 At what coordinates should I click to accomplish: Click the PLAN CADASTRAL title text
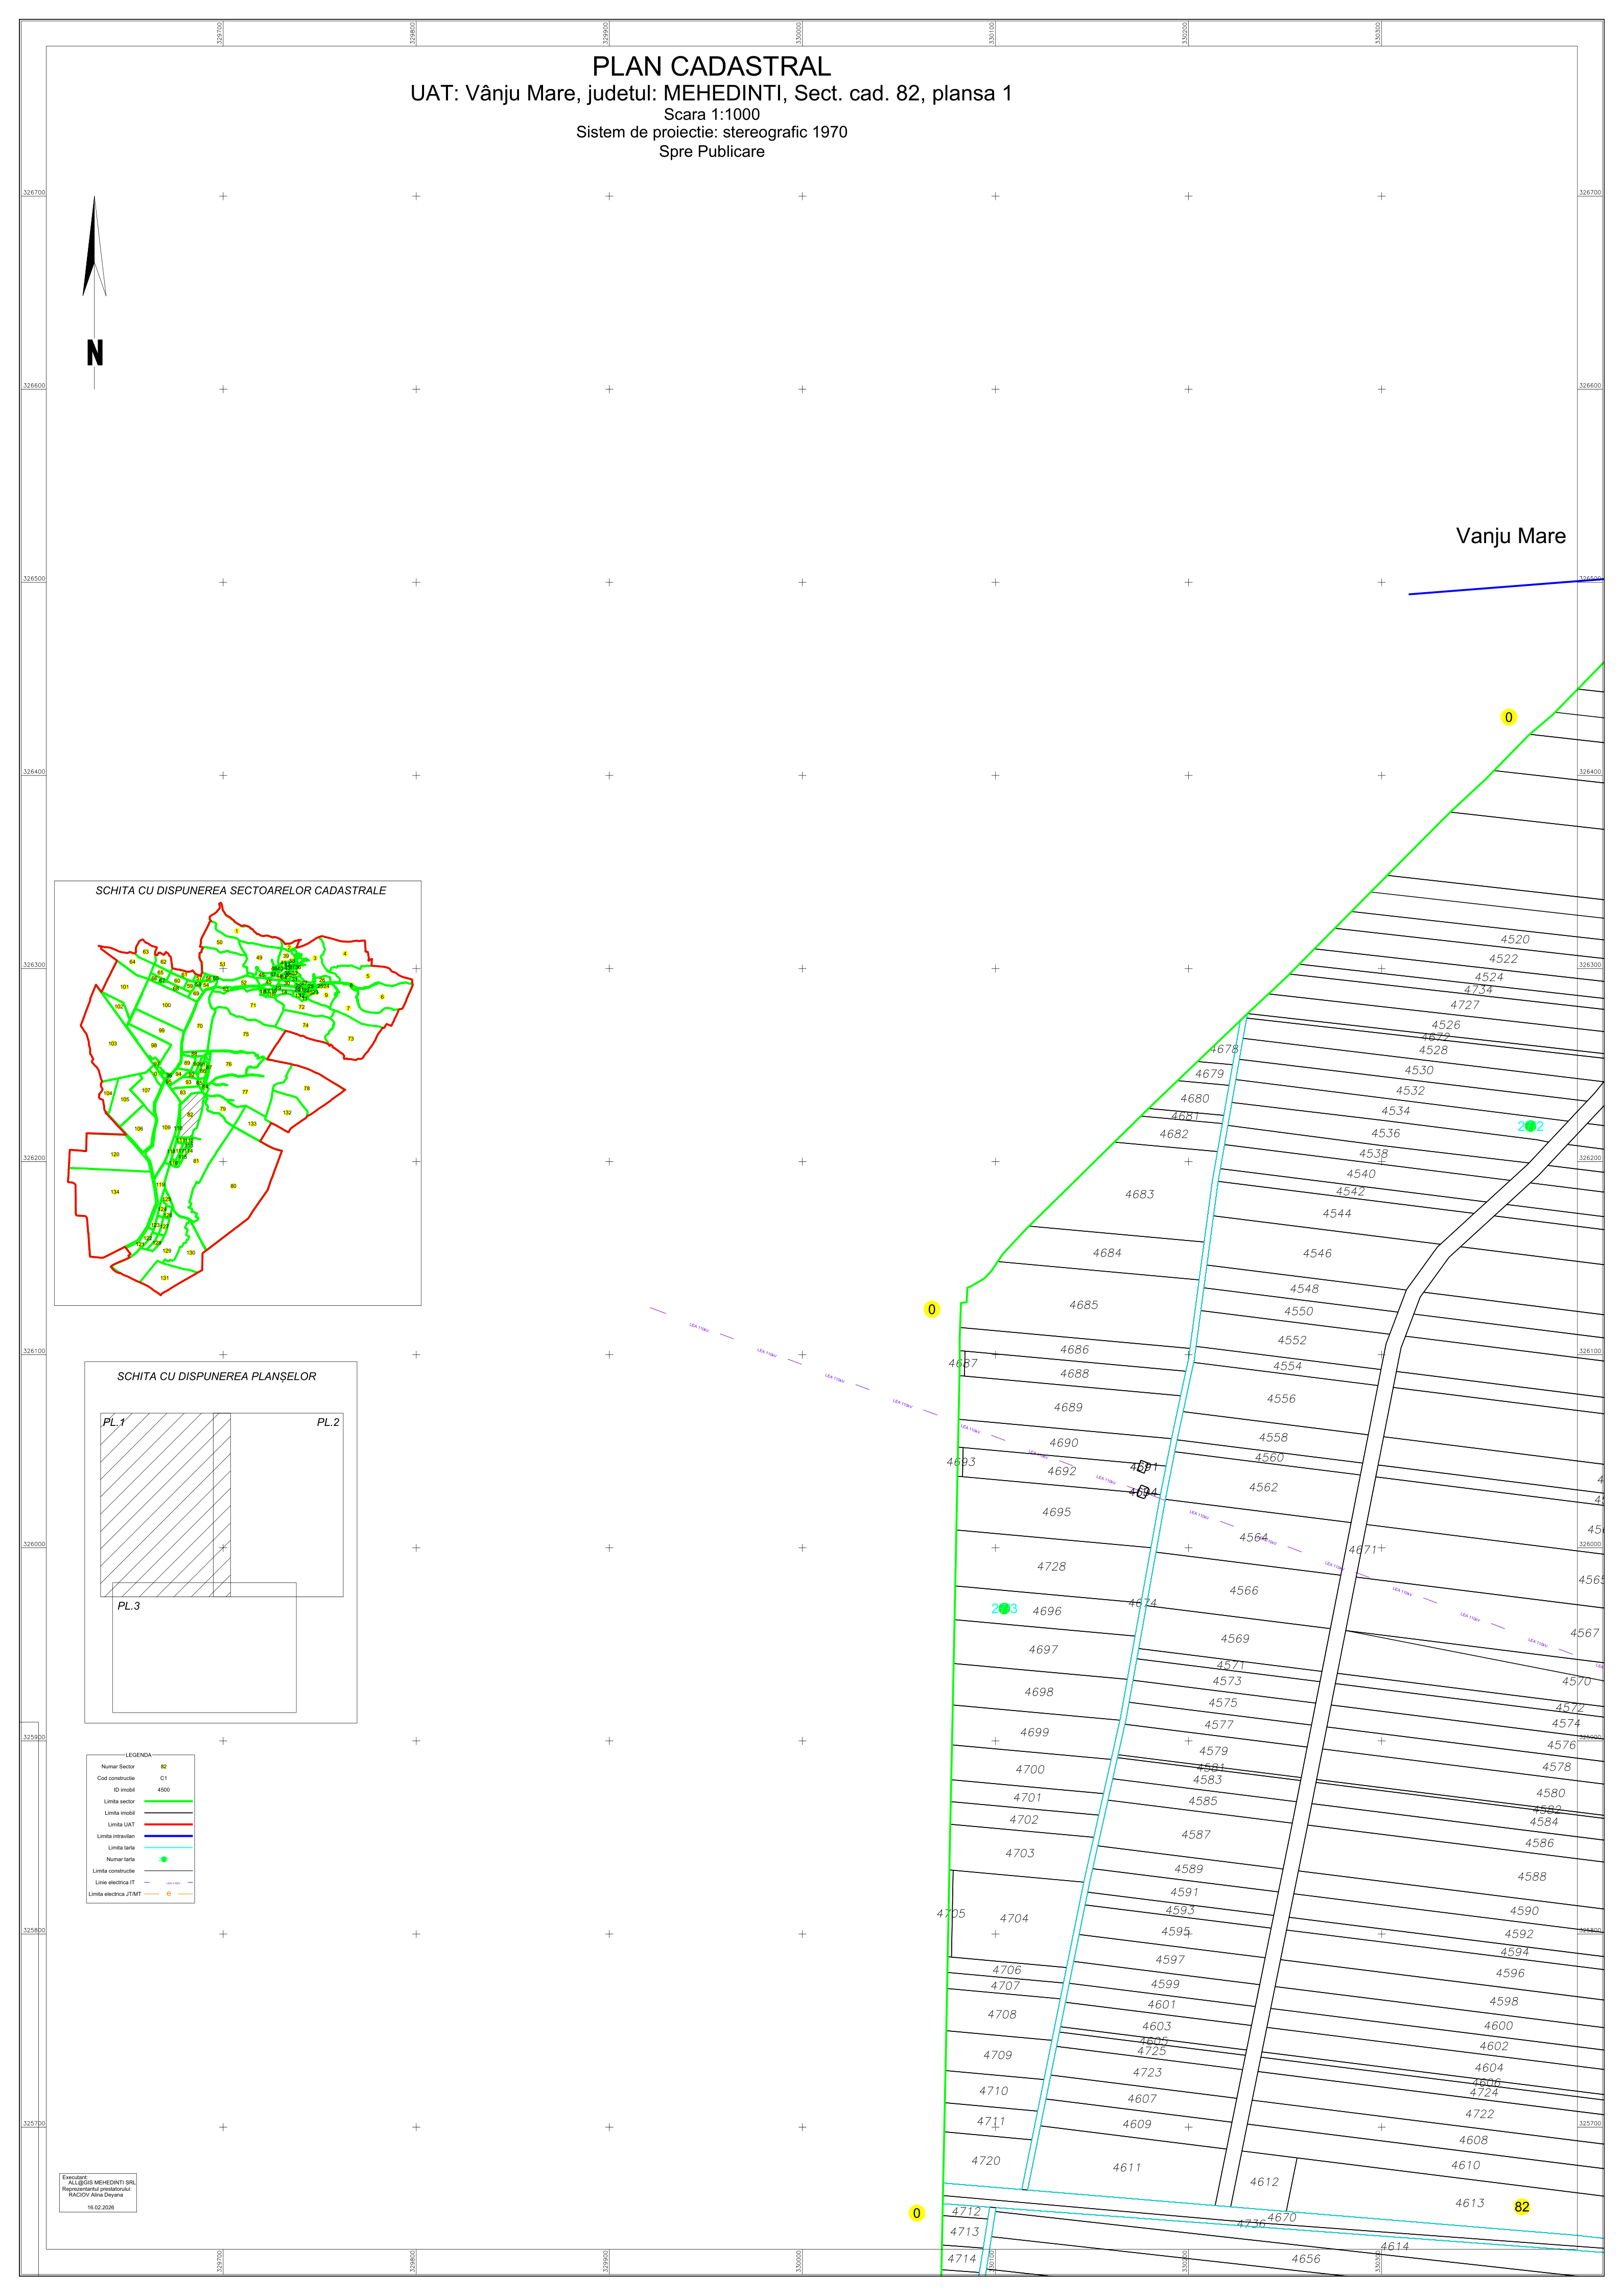point(711,66)
